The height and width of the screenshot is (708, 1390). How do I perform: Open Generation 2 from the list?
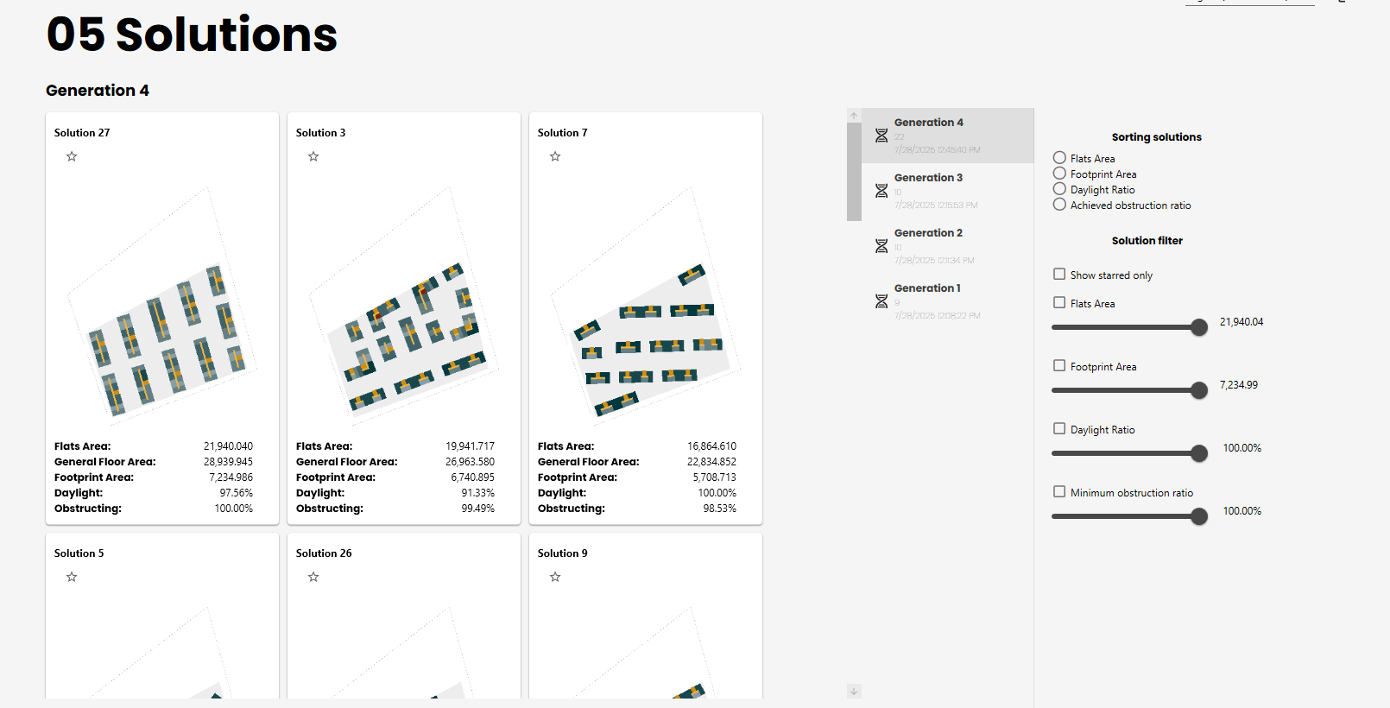pos(947,246)
